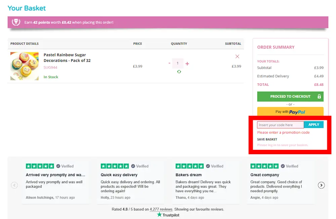Image resolution: width=336 pixels, height=219 pixels.
Task: Decrease quantity with the minus control
Action: tap(169, 63)
